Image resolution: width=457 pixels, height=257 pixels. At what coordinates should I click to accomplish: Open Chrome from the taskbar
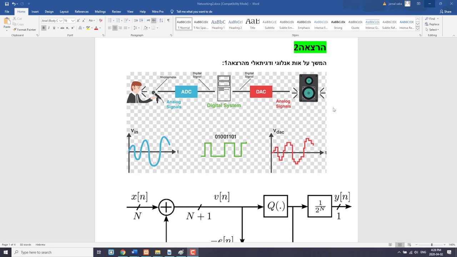(x=123, y=252)
